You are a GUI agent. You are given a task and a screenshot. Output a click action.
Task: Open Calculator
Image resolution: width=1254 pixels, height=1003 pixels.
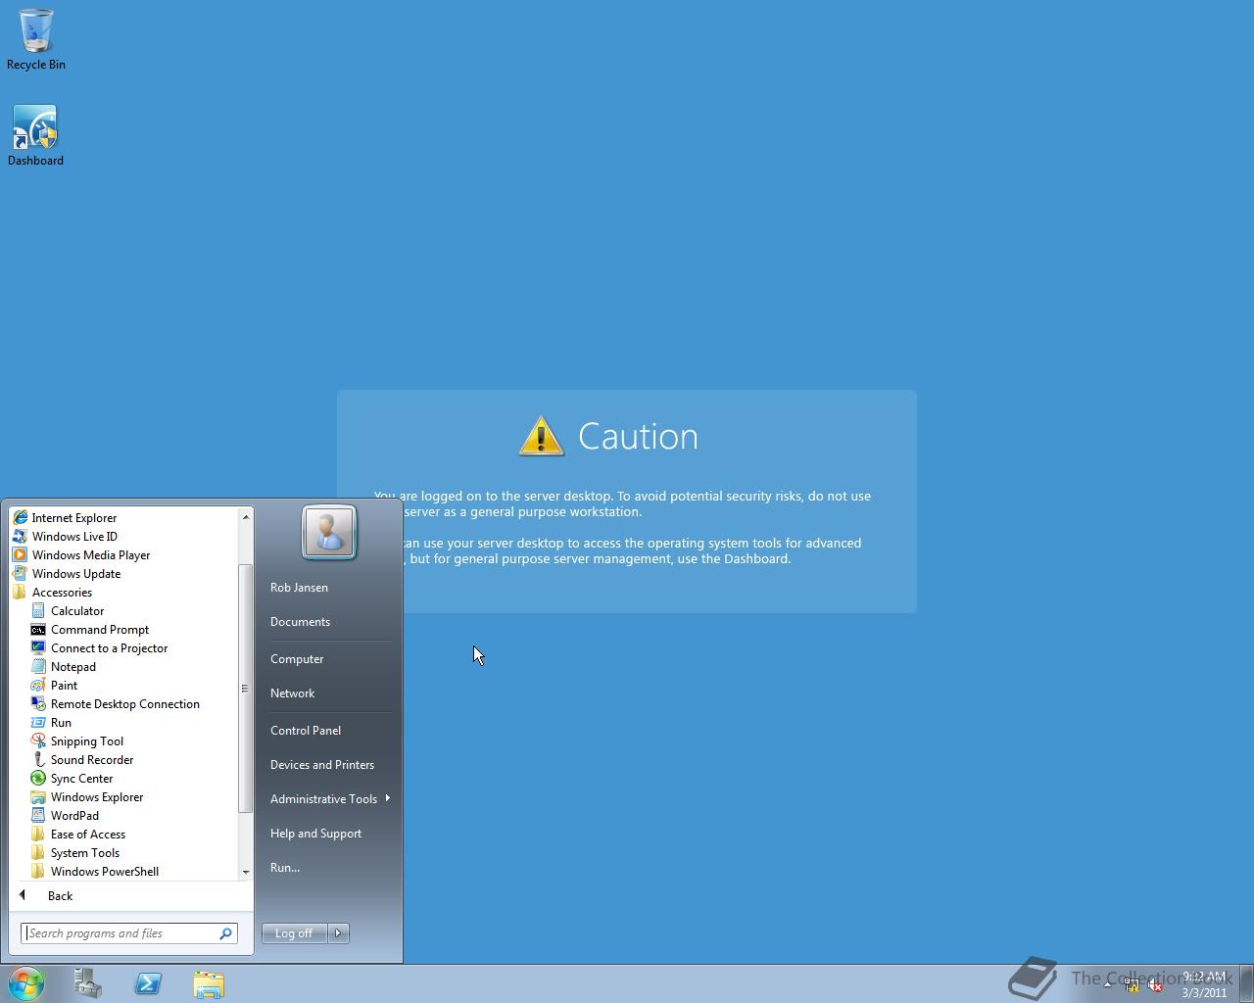click(68, 610)
